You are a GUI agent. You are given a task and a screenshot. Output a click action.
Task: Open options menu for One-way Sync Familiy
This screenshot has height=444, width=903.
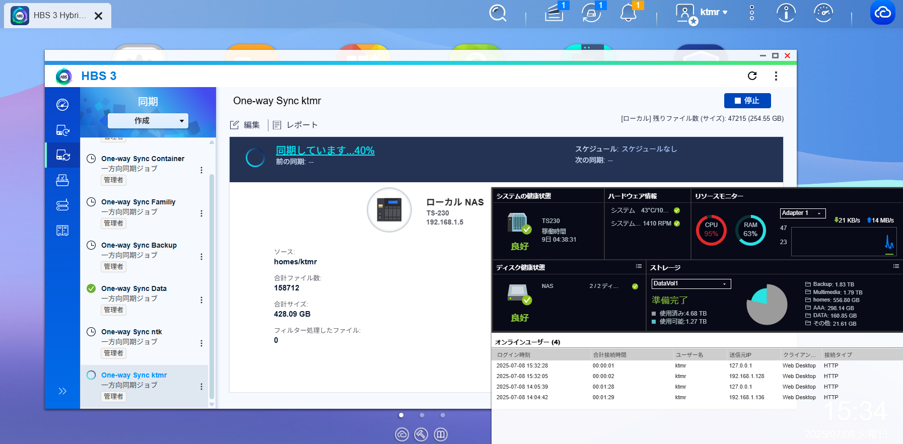(x=201, y=213)
